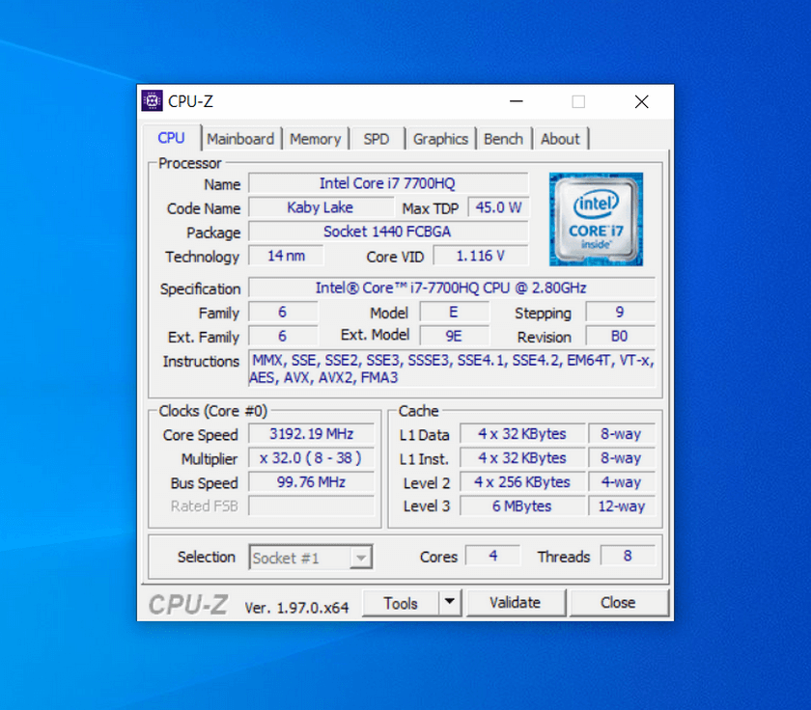Click the processor Name field value
811x710 pixels.
(x=387, y=183)
